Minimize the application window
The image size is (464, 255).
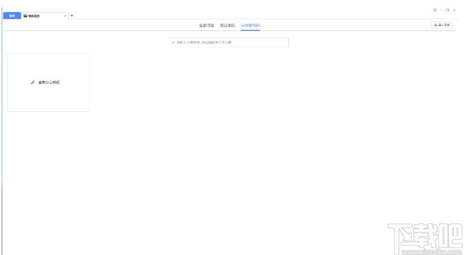tap(441, 10)
